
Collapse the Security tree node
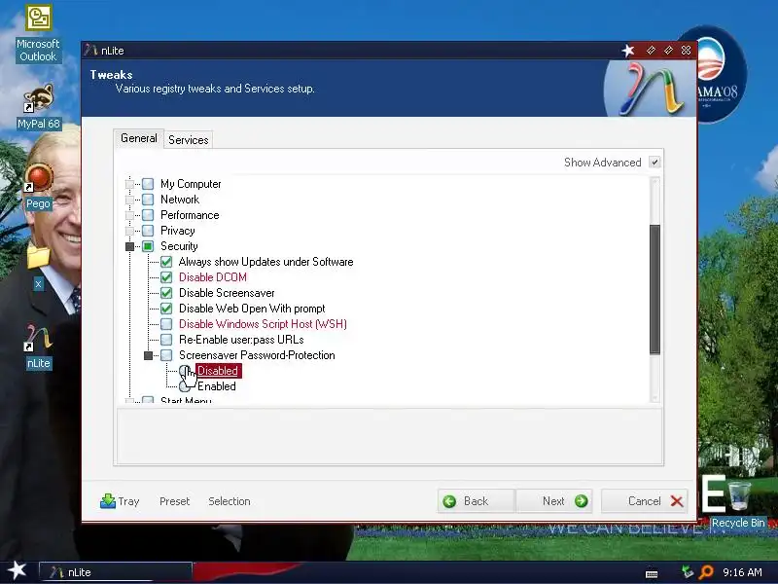[x=129, y=247]
